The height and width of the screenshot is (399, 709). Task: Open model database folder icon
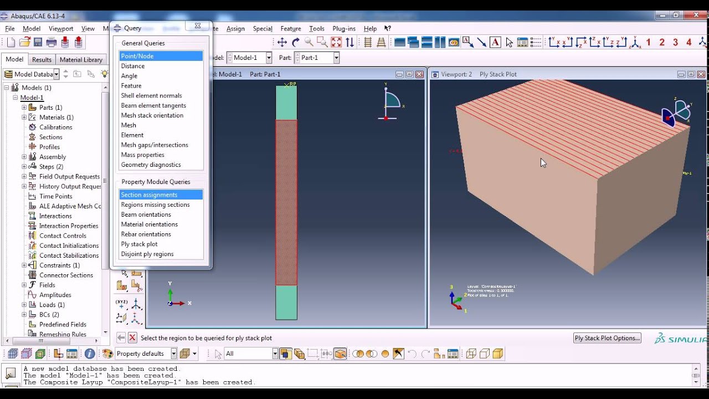pyautogui.click(x=24, y=42)
